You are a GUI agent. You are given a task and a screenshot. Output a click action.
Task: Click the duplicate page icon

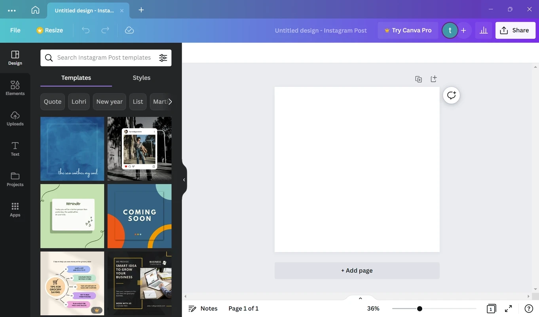pyautogui.click(x=418, y=79)
